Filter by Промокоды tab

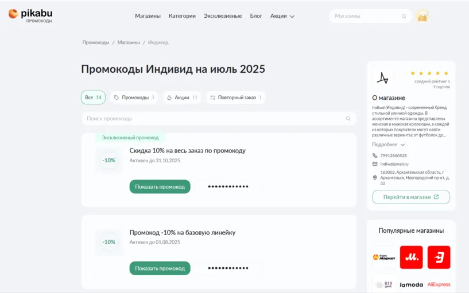(134, 97)
